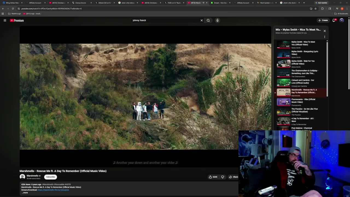The image size is (350, 197).
Task: Select current Marshmello - Rescue Me playlist entry
Action: pyautogui.click(x=300, y=92)
